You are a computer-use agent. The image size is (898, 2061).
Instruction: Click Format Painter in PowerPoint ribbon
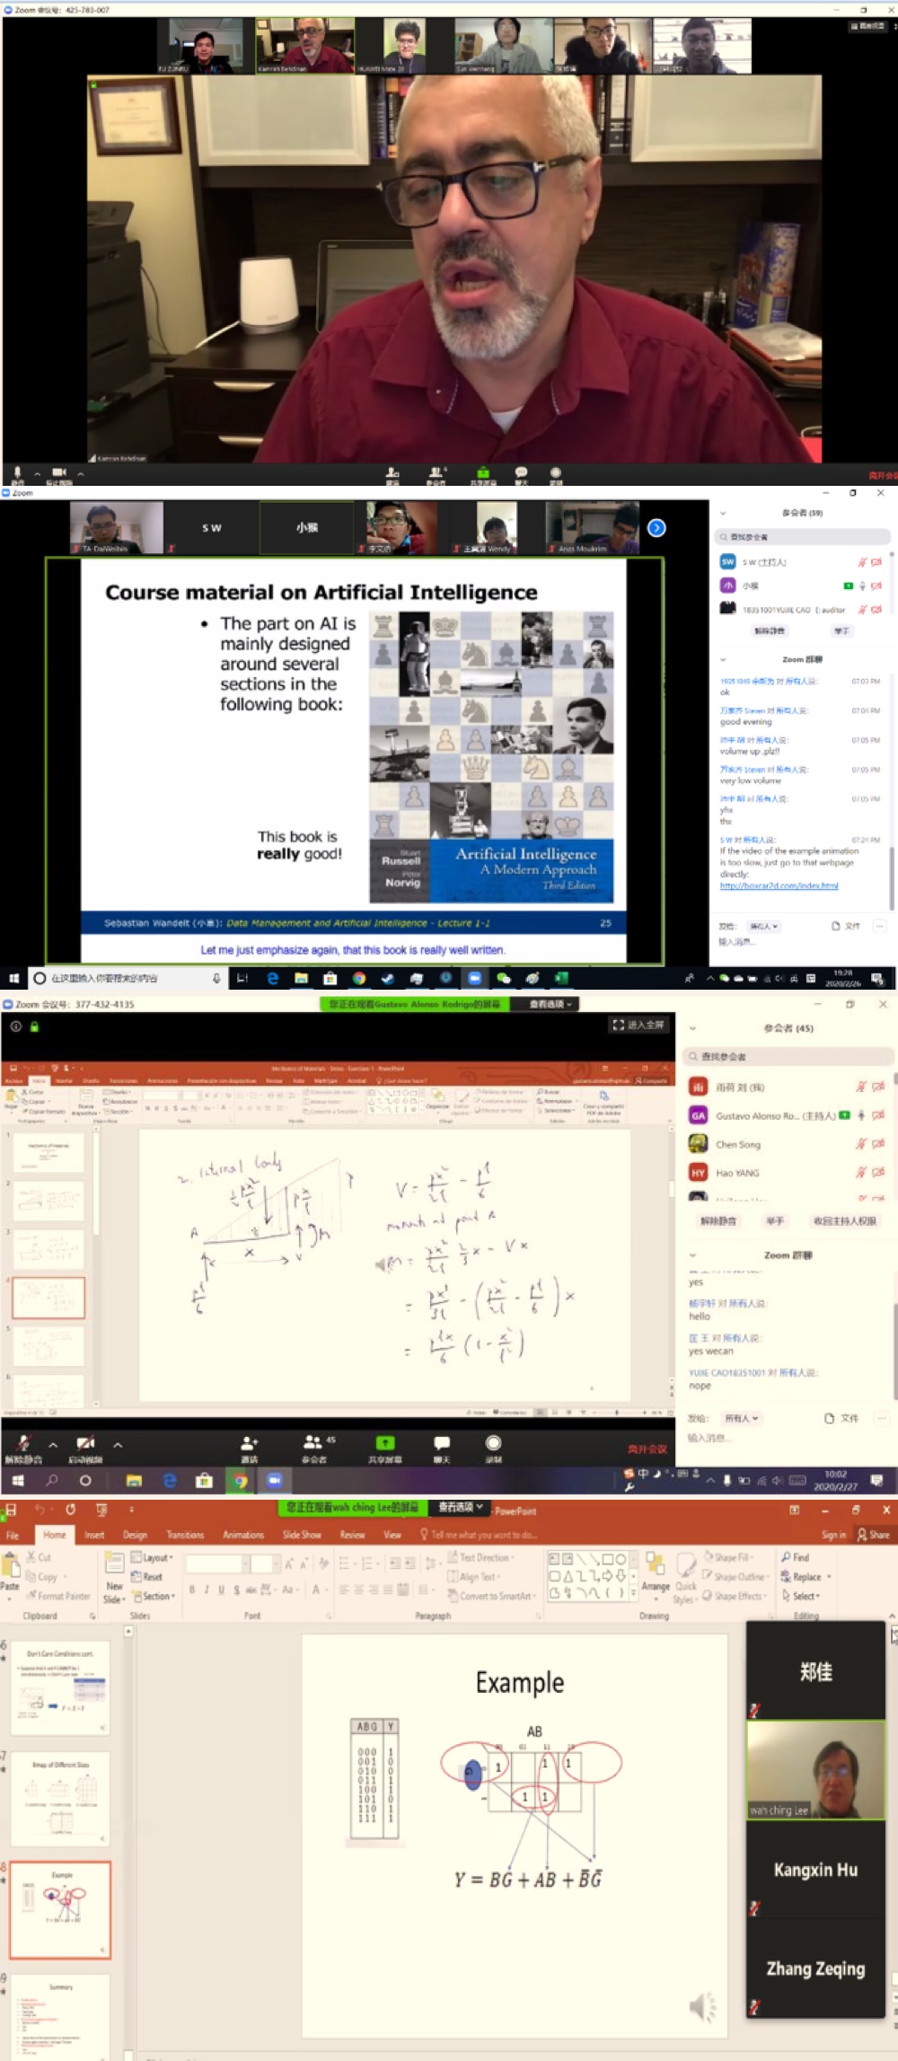[x=58, y=1596]
